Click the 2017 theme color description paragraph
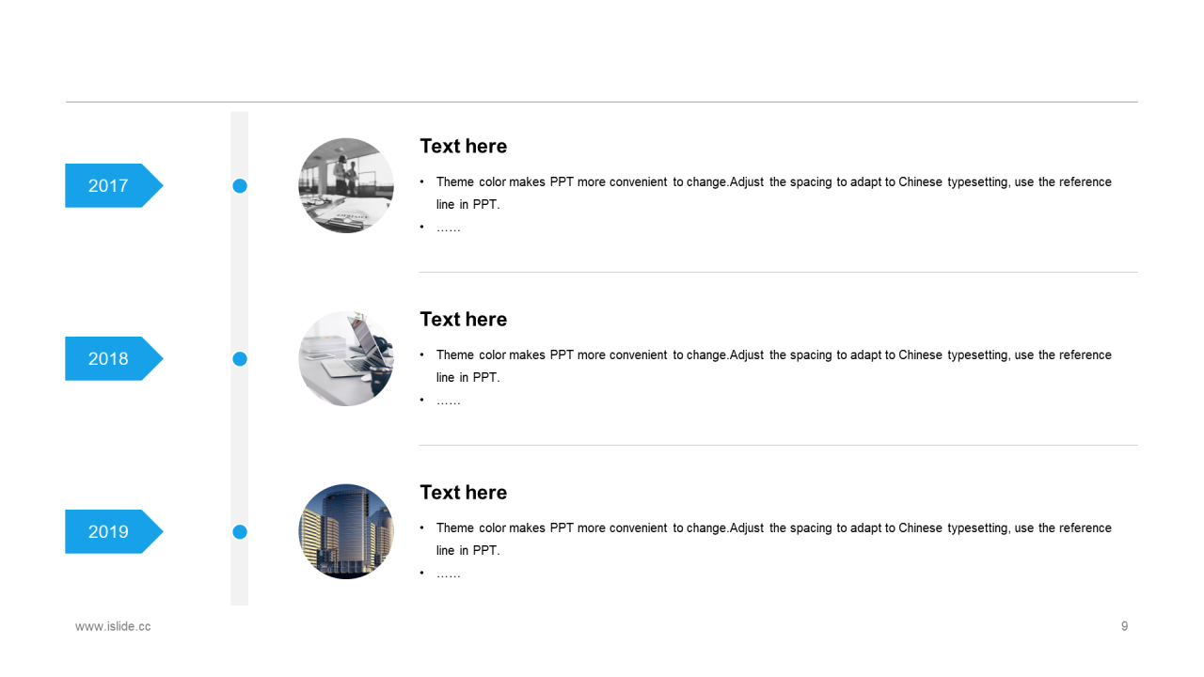 tap(767, 193)
